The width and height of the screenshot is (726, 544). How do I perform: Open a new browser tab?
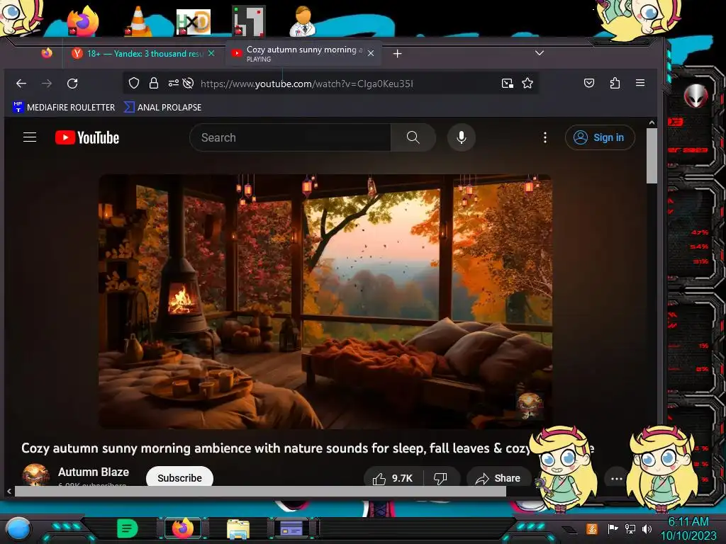click(x=397, y=54)
